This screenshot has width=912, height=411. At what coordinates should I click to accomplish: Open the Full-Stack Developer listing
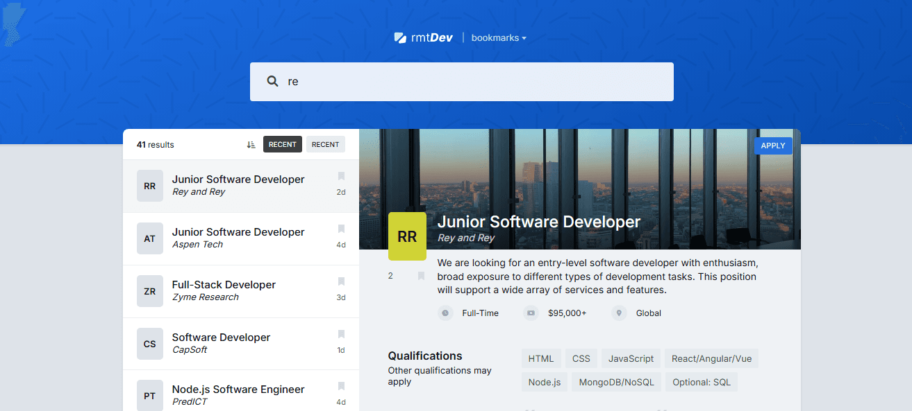pos(241,291)
